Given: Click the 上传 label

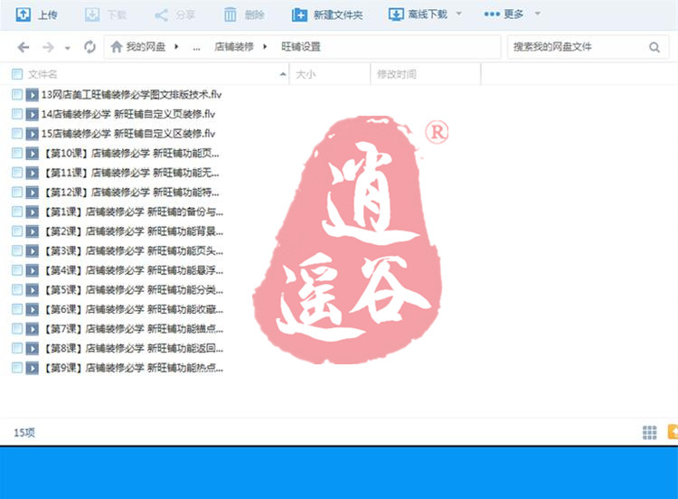Looking at the screenshot, I should (x=48, y=14).
